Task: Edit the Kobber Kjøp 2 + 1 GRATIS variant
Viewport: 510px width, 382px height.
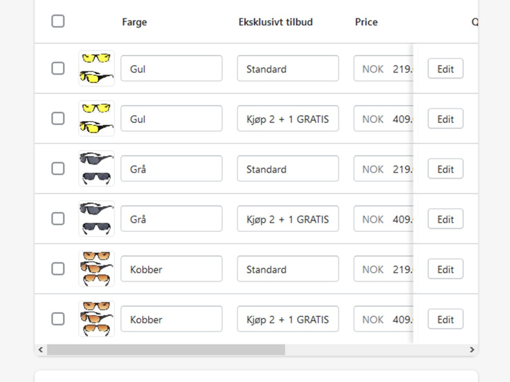Action: pos(445,319)
